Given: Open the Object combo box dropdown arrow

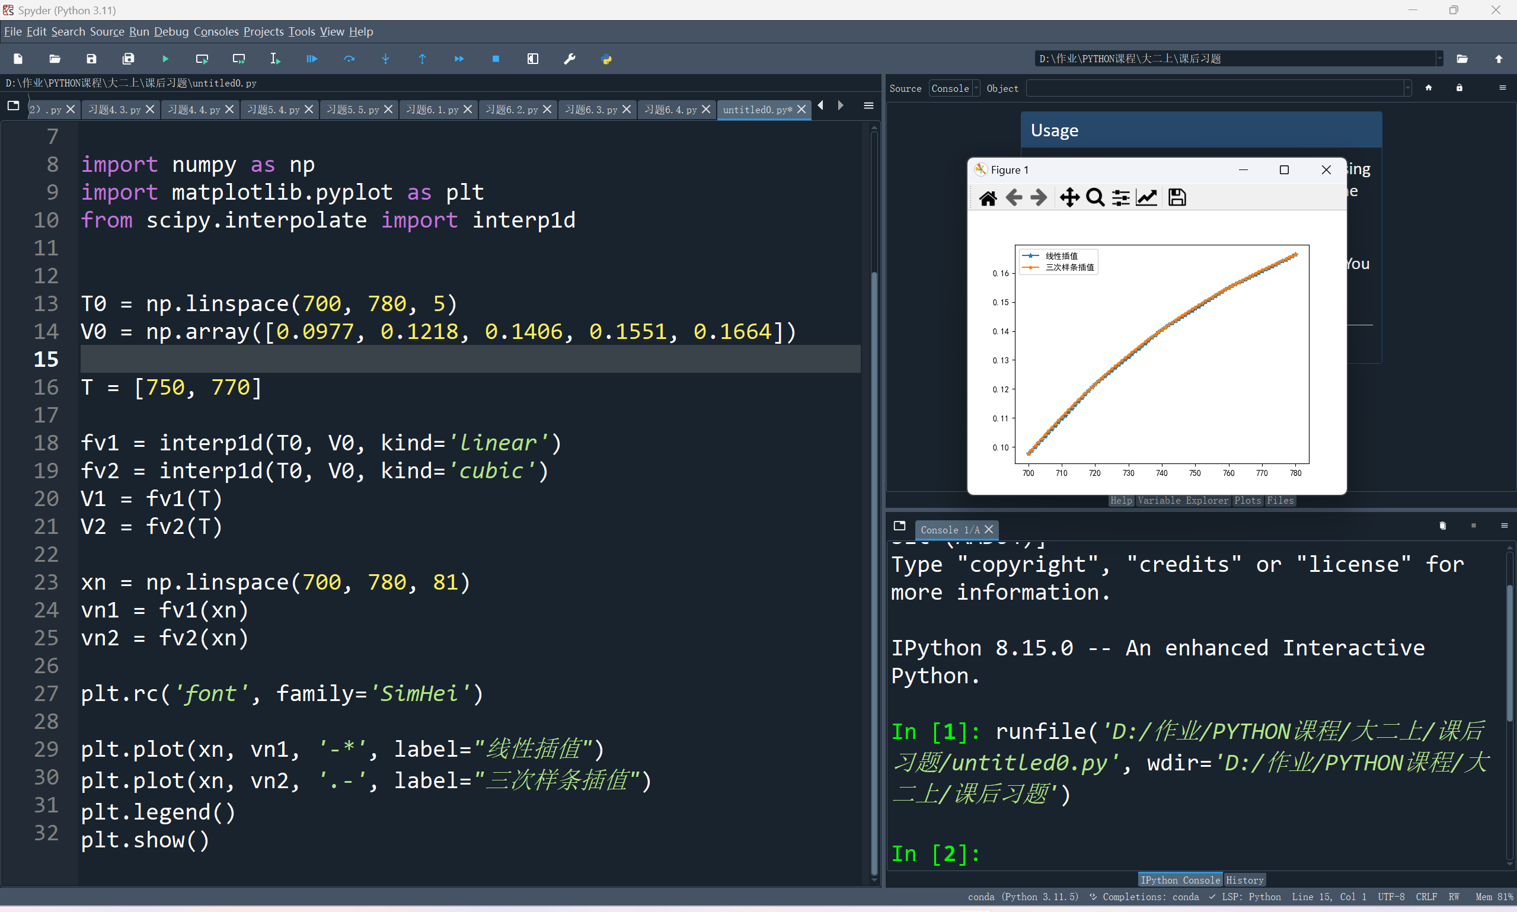Looking at the screenshot, I should pos(1407,88).
